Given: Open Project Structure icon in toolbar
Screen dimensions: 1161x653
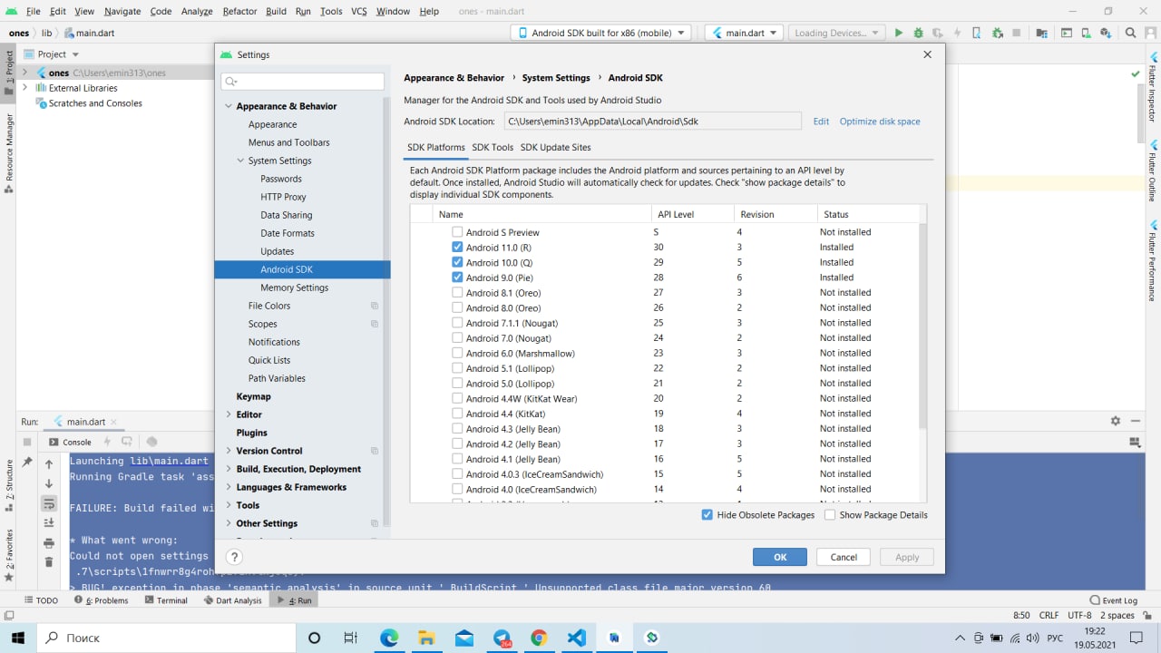Looking at the screenshot, I should [1043, 33].
